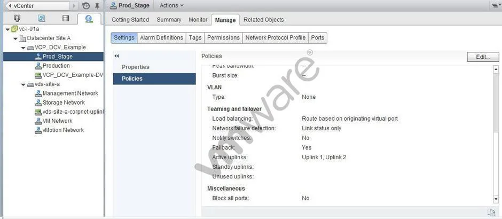This screenshot has width=502, height=219.
Task: Collapse the settings side panel with the double arrow
Action: 116,56
